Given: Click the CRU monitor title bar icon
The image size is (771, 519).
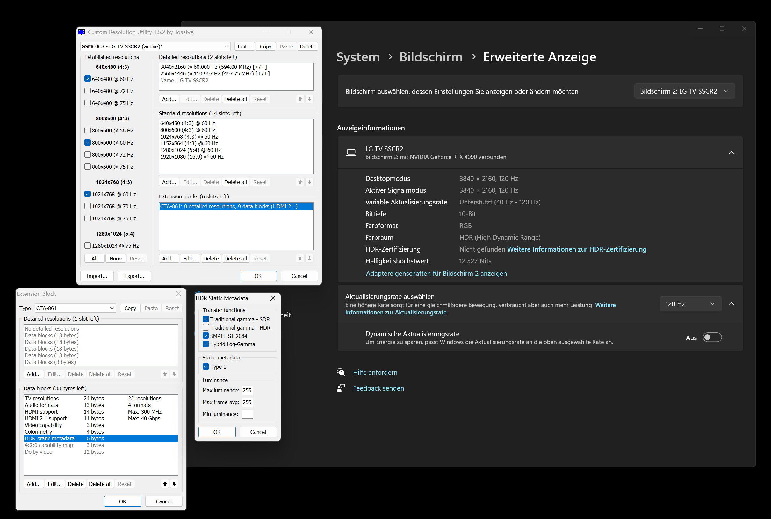Looking at the screenshot, I should 82,32.
